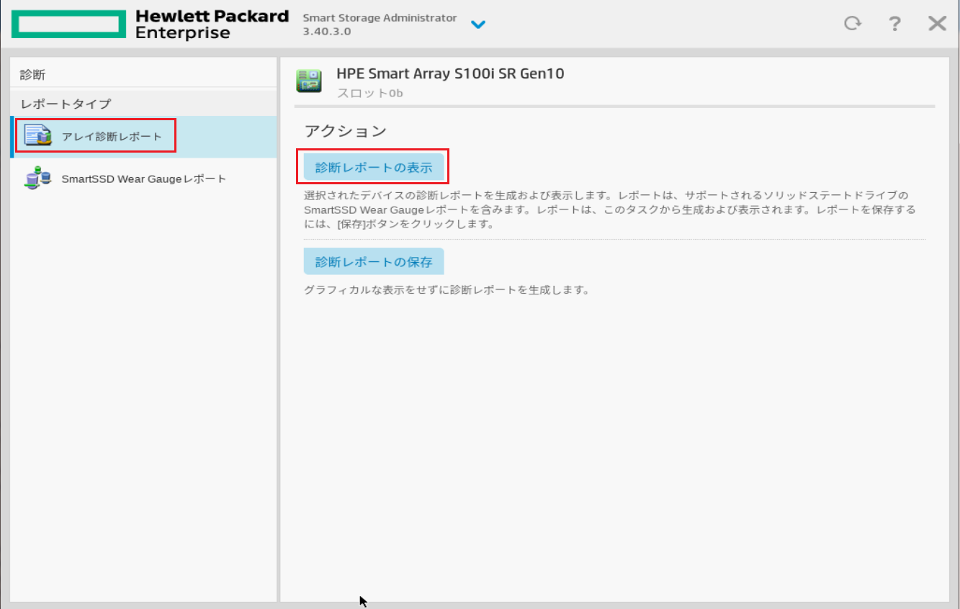The image size is (960, 609).
Task: Click the アレイ診断レポート document icon
Action: (38, 135)
